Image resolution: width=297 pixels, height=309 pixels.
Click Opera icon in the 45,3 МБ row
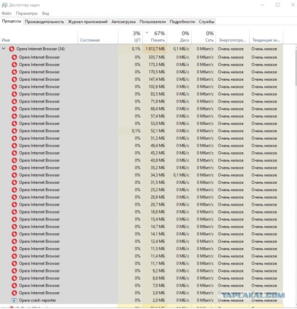pos(14,153)
